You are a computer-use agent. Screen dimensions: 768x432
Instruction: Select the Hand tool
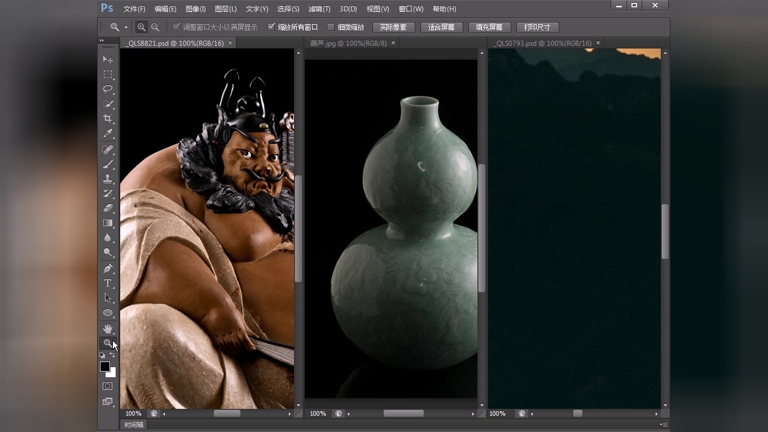coord(107,329)
